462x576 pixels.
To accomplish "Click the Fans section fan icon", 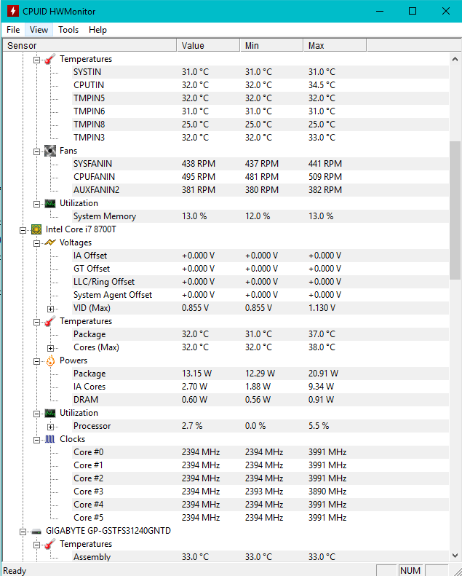I will coord(50,151).
